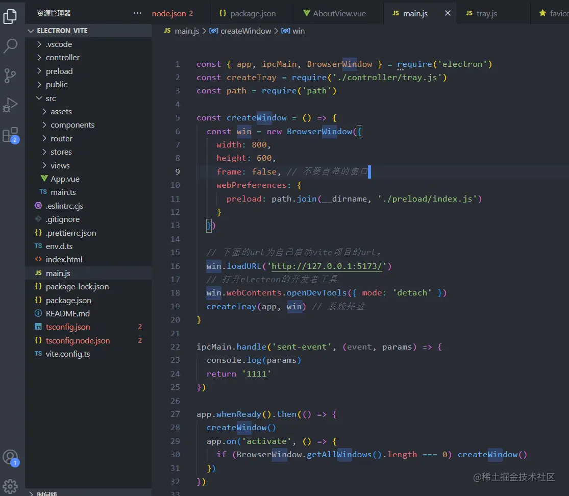Image resolution: width=569 pixels, height=496 pixels.
Task: Open package-lock.json in the explorer
Action: pos(88,287)
